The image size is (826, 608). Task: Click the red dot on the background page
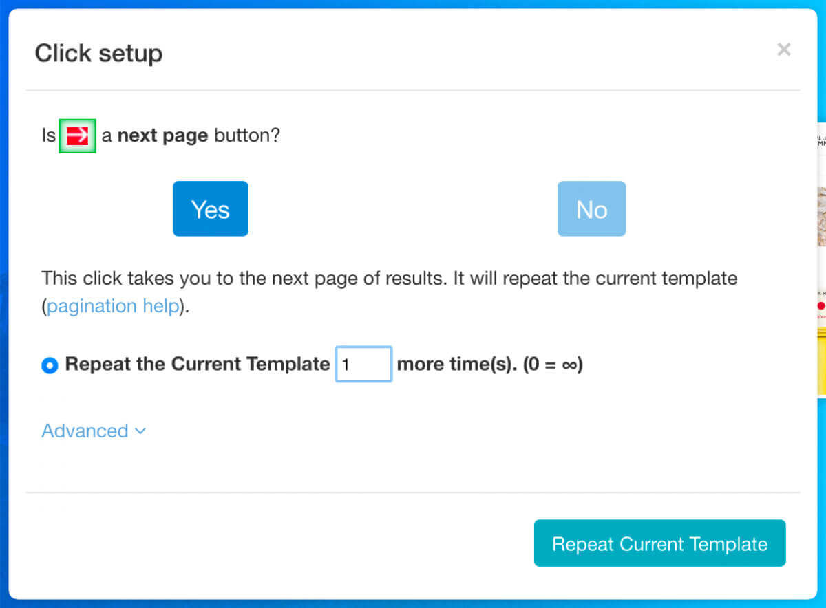(820, 305)
